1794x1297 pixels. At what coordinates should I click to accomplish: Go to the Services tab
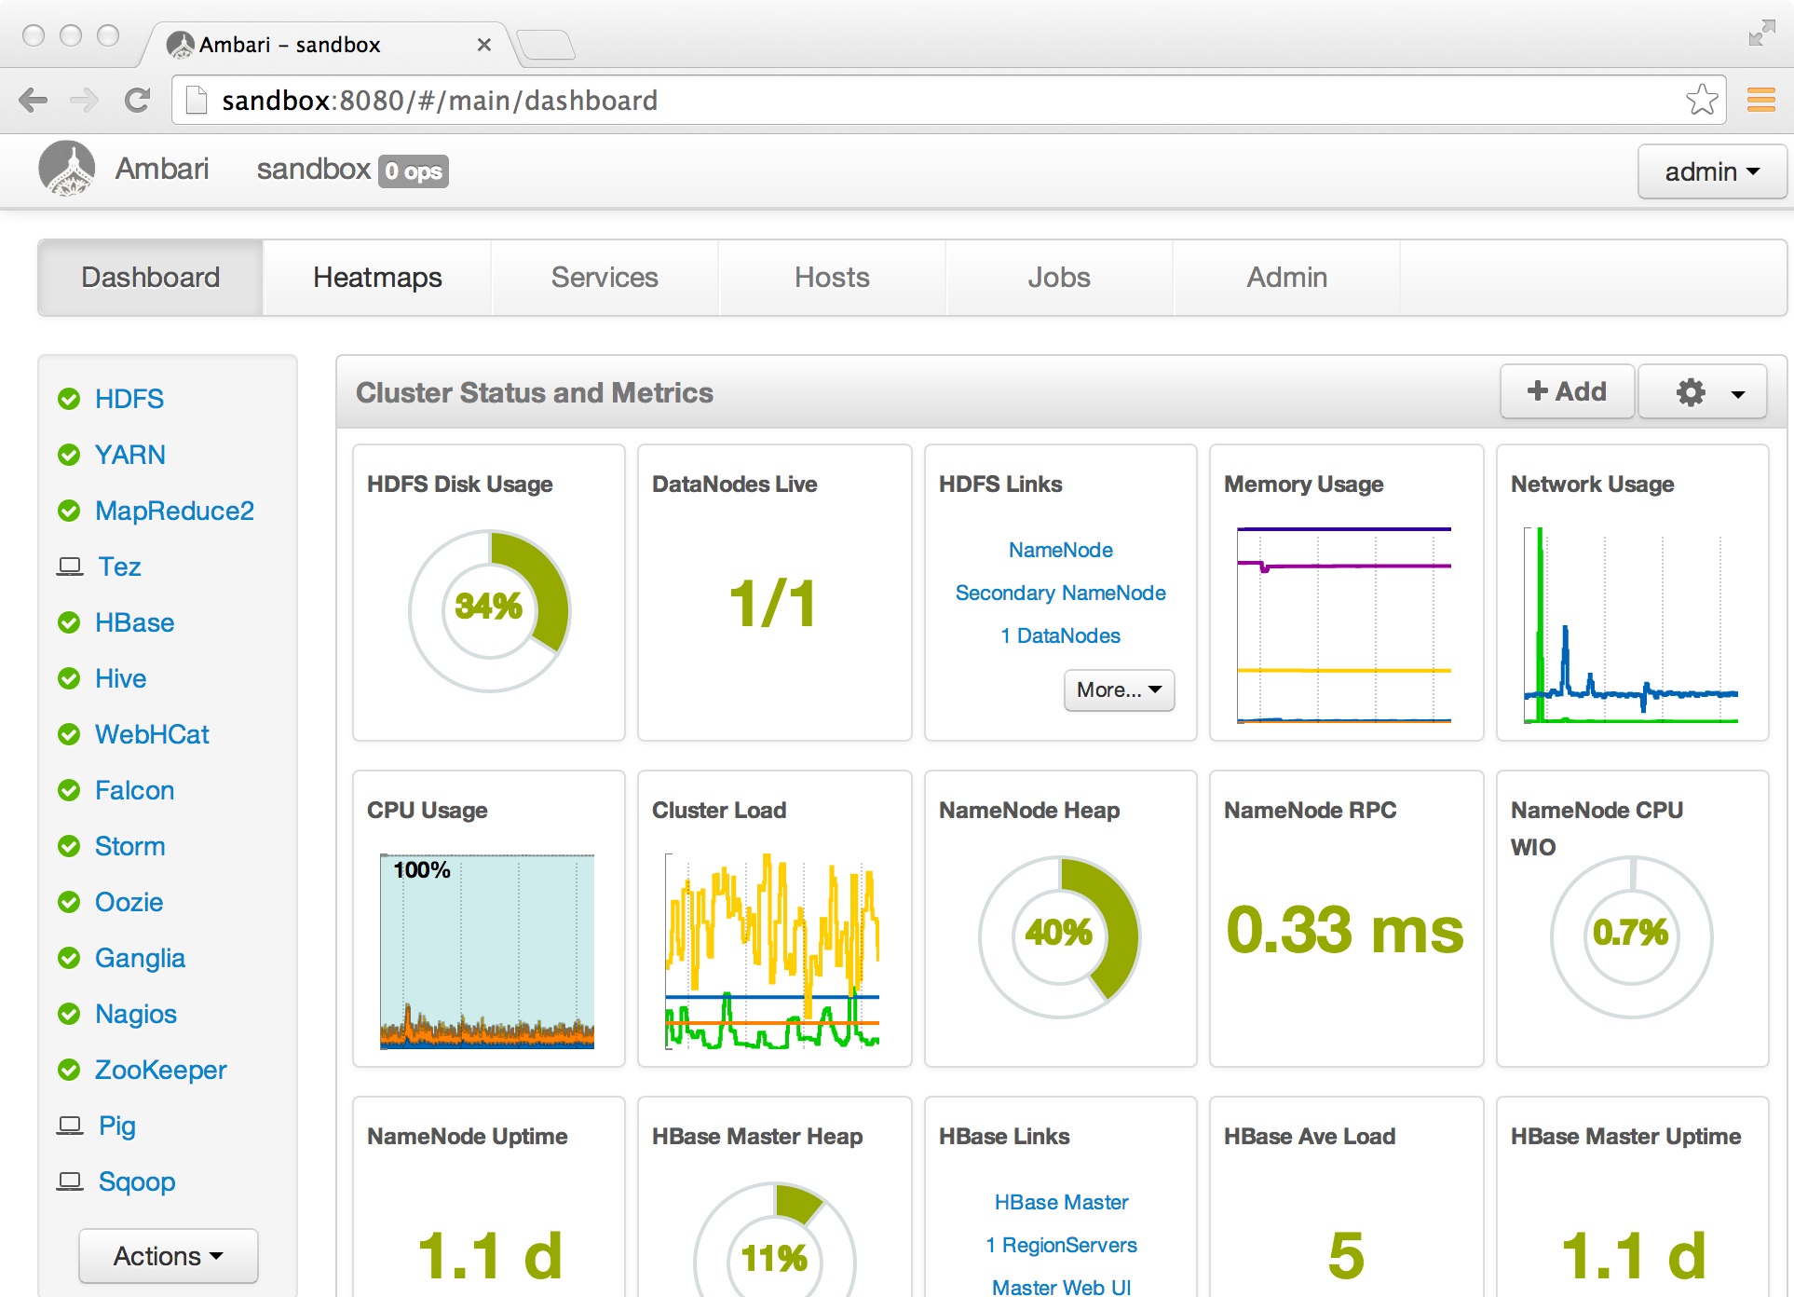605,278
